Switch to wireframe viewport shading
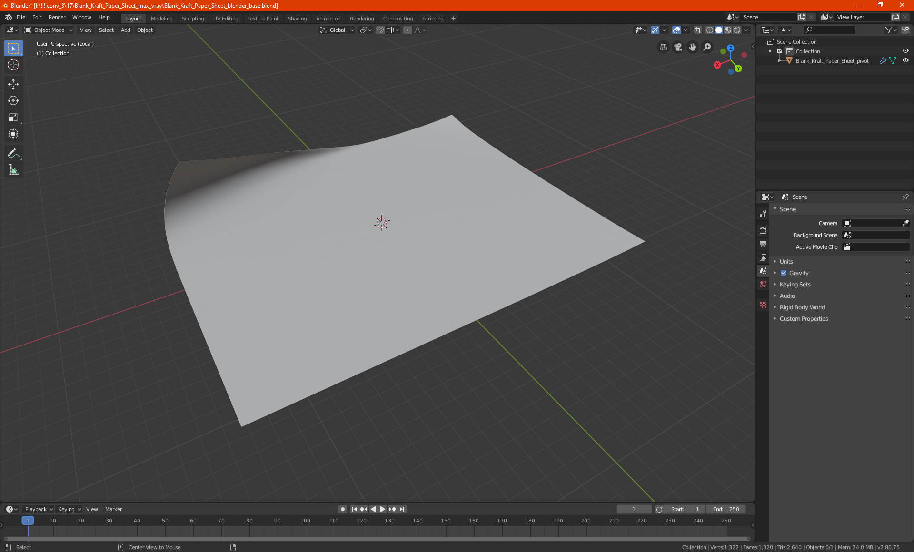Screen dimensions: 914x552 (x=710, y=30)
